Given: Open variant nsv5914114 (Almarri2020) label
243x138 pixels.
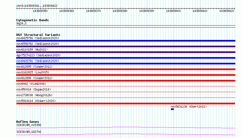Looking at the screenshot, I should click(x=36, y=101).
